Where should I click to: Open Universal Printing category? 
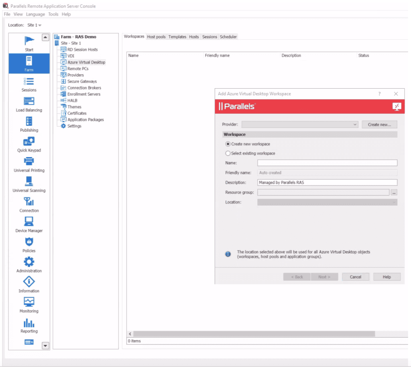click(x=29, y=165)
